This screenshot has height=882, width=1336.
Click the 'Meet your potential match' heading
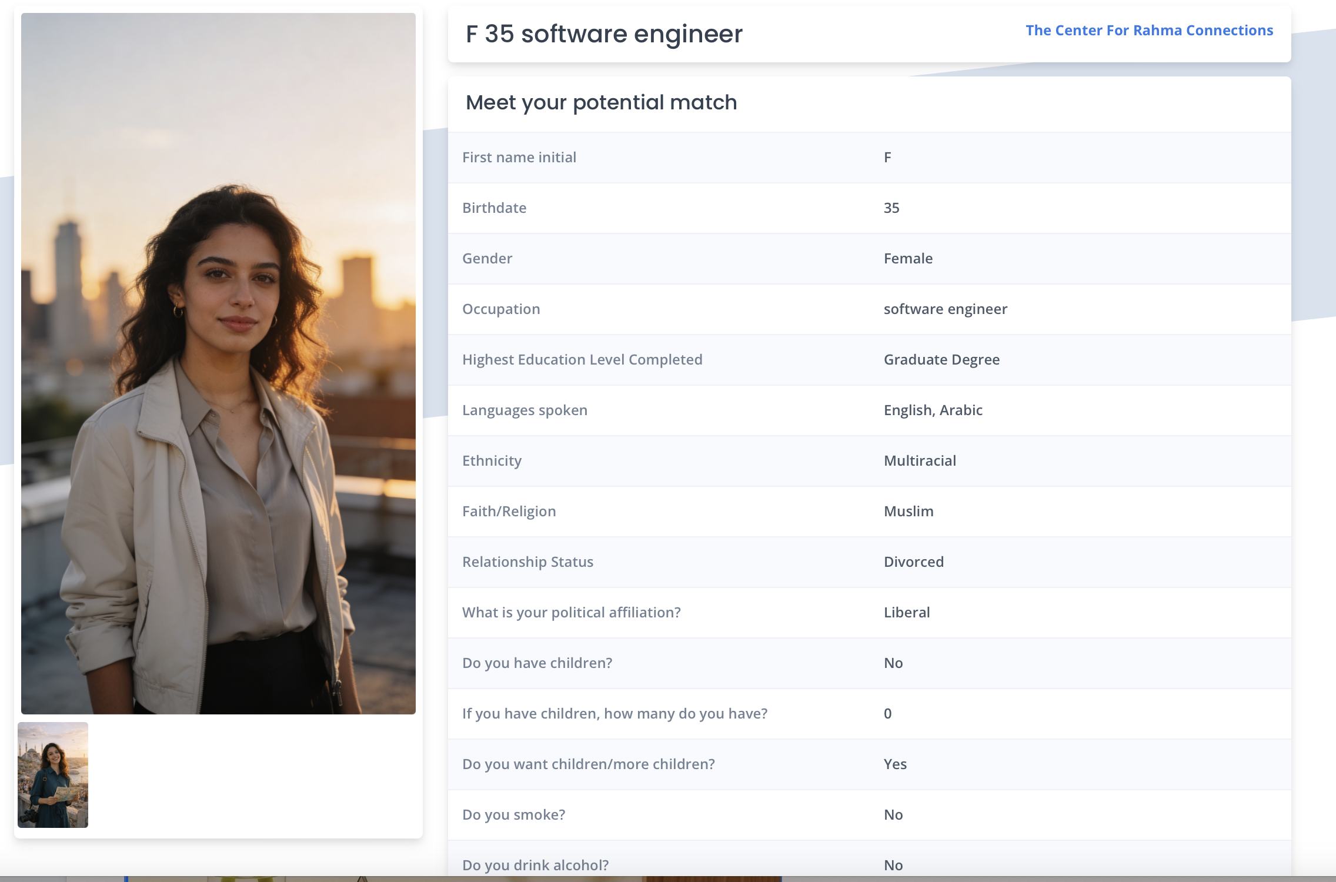point(601,103)
